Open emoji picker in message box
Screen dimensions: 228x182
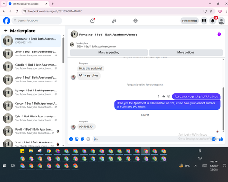[x=213, y=139]
